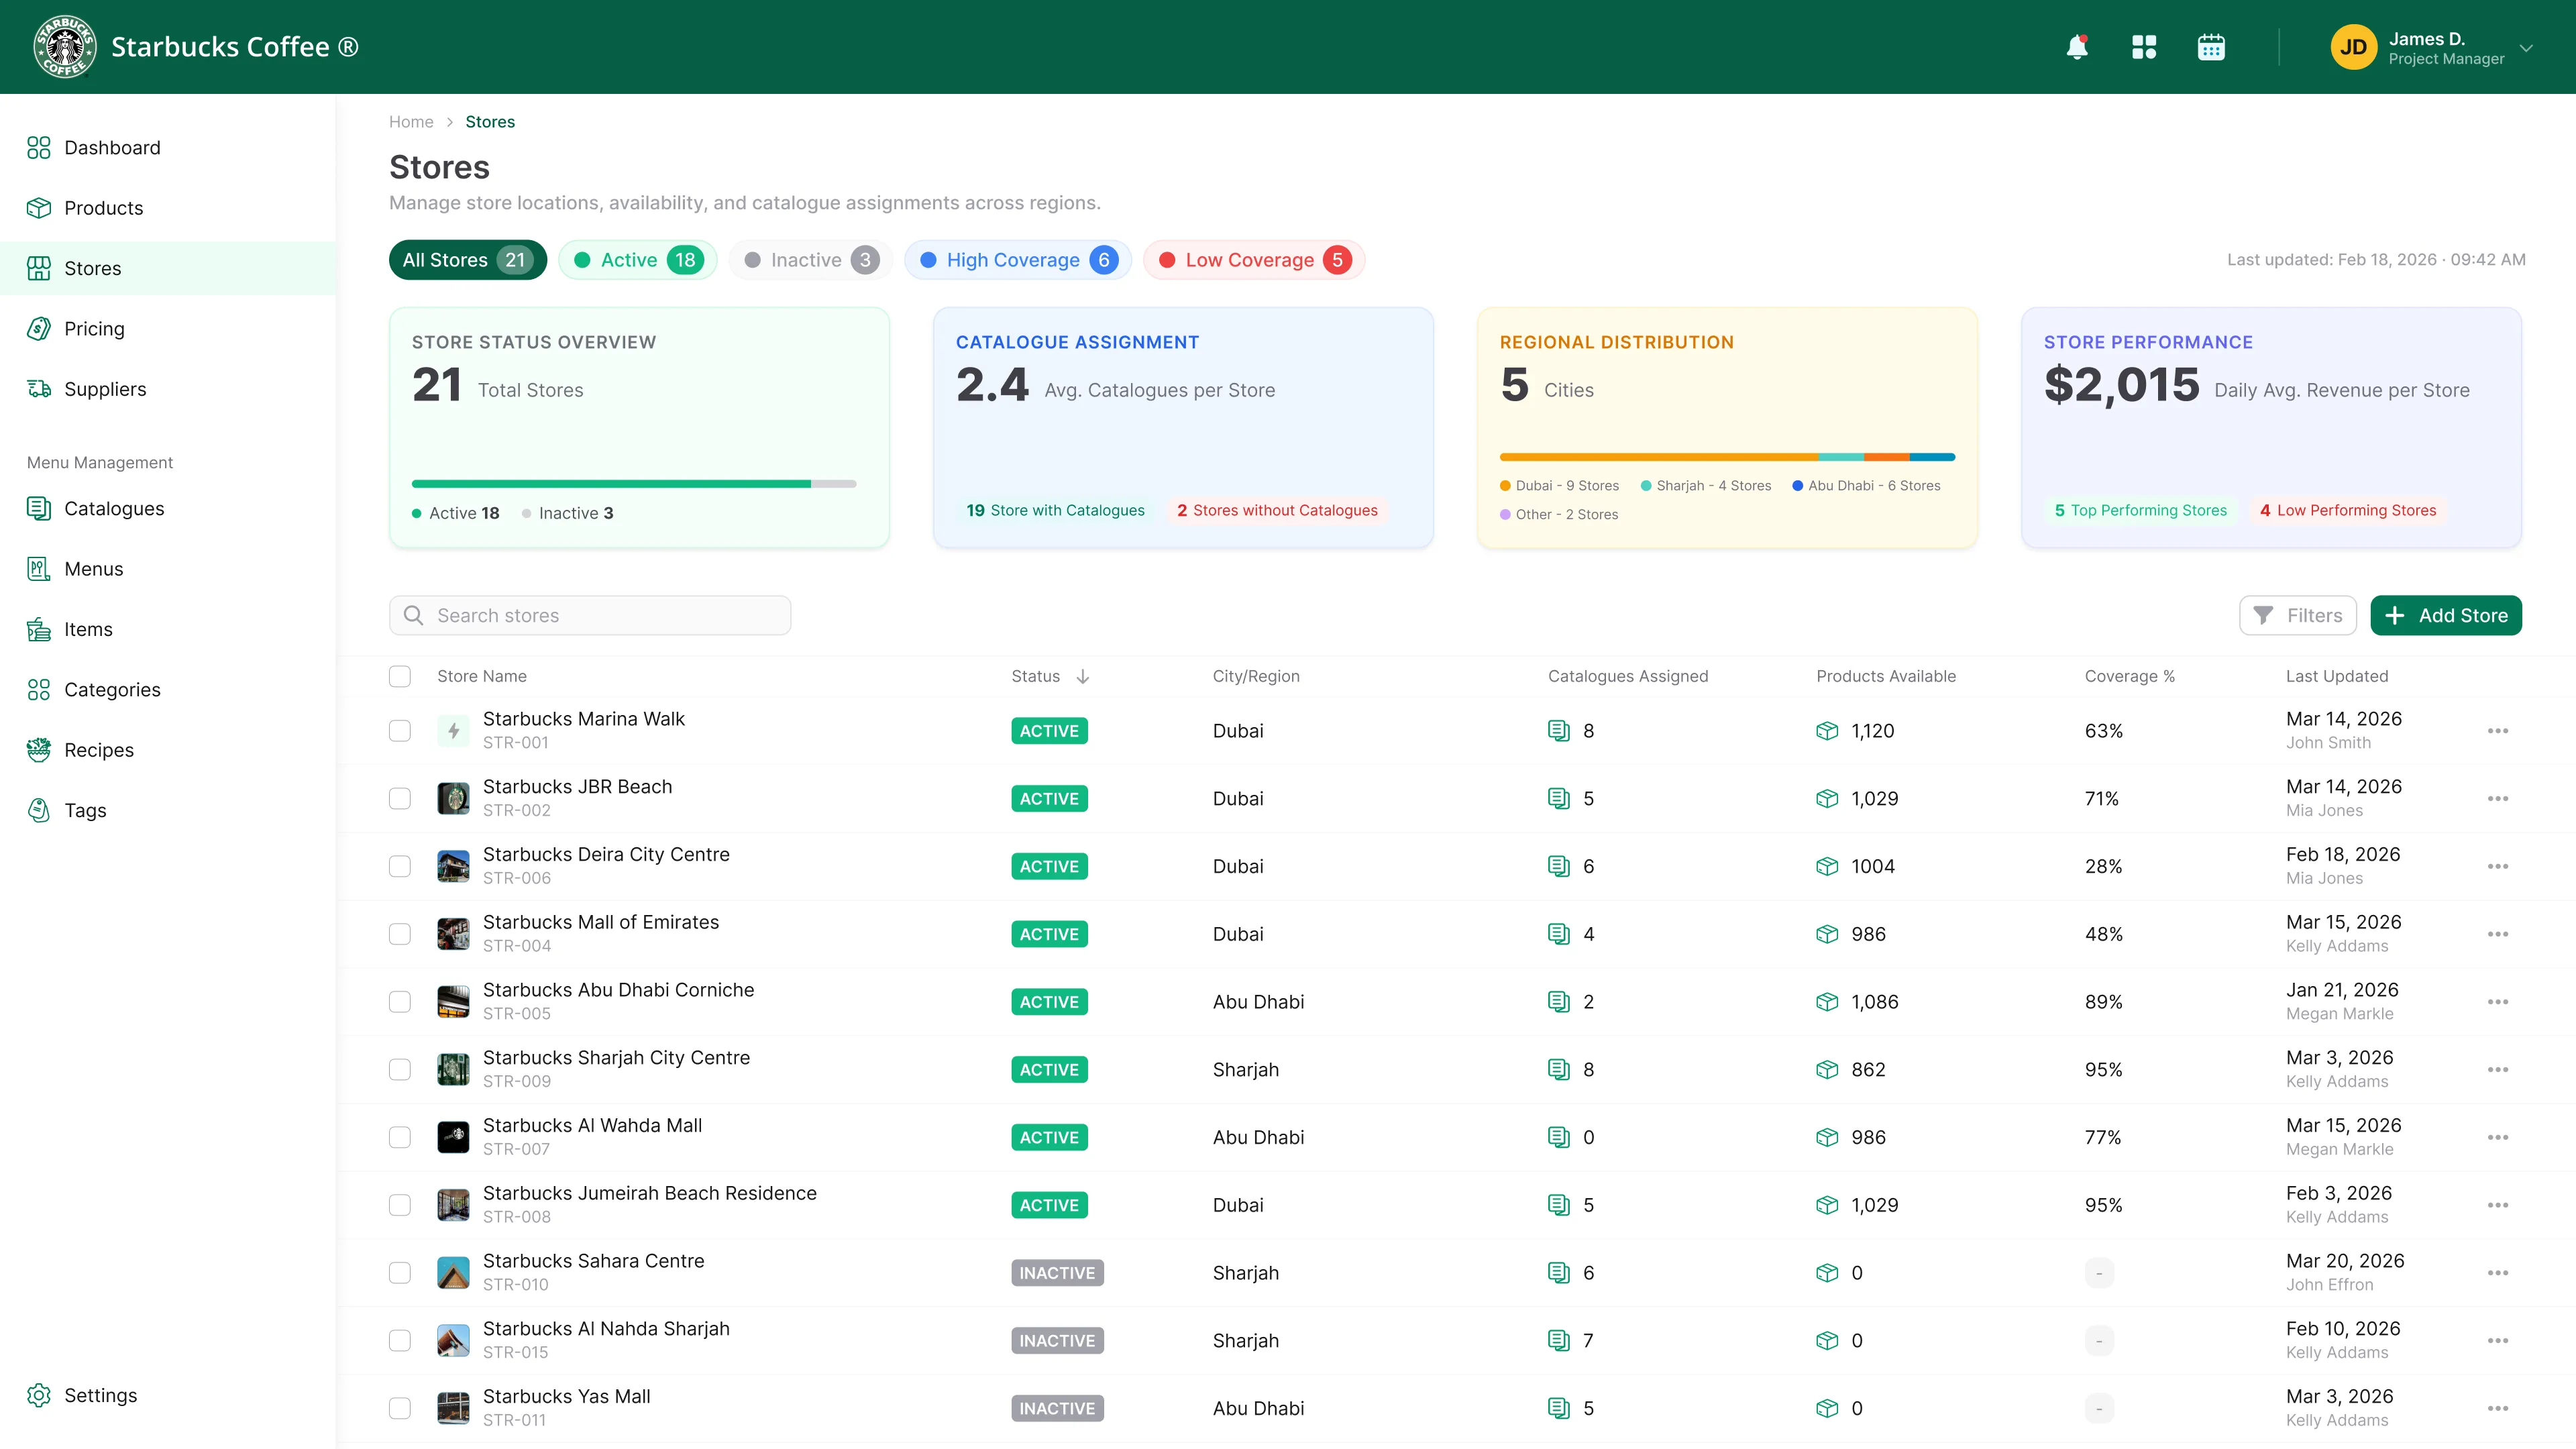Screen dimensions: 2576x1449
Task: Tick the select-all stores checkbox
Action: [400, 676]
